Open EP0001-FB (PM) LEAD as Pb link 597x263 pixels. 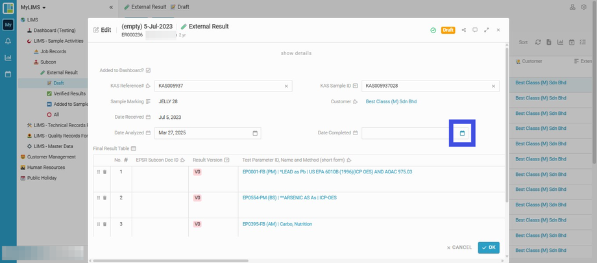328,172
